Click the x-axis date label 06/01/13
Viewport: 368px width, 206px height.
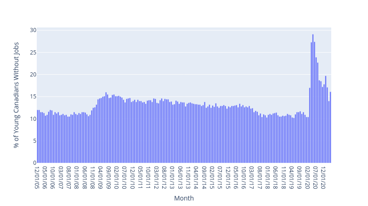pyautogui.click(x=181, y=178)
